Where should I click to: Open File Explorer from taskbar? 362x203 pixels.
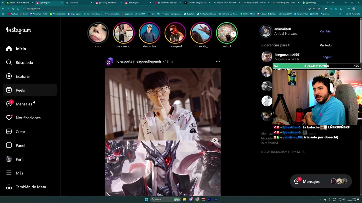click(x=184, y=199)
